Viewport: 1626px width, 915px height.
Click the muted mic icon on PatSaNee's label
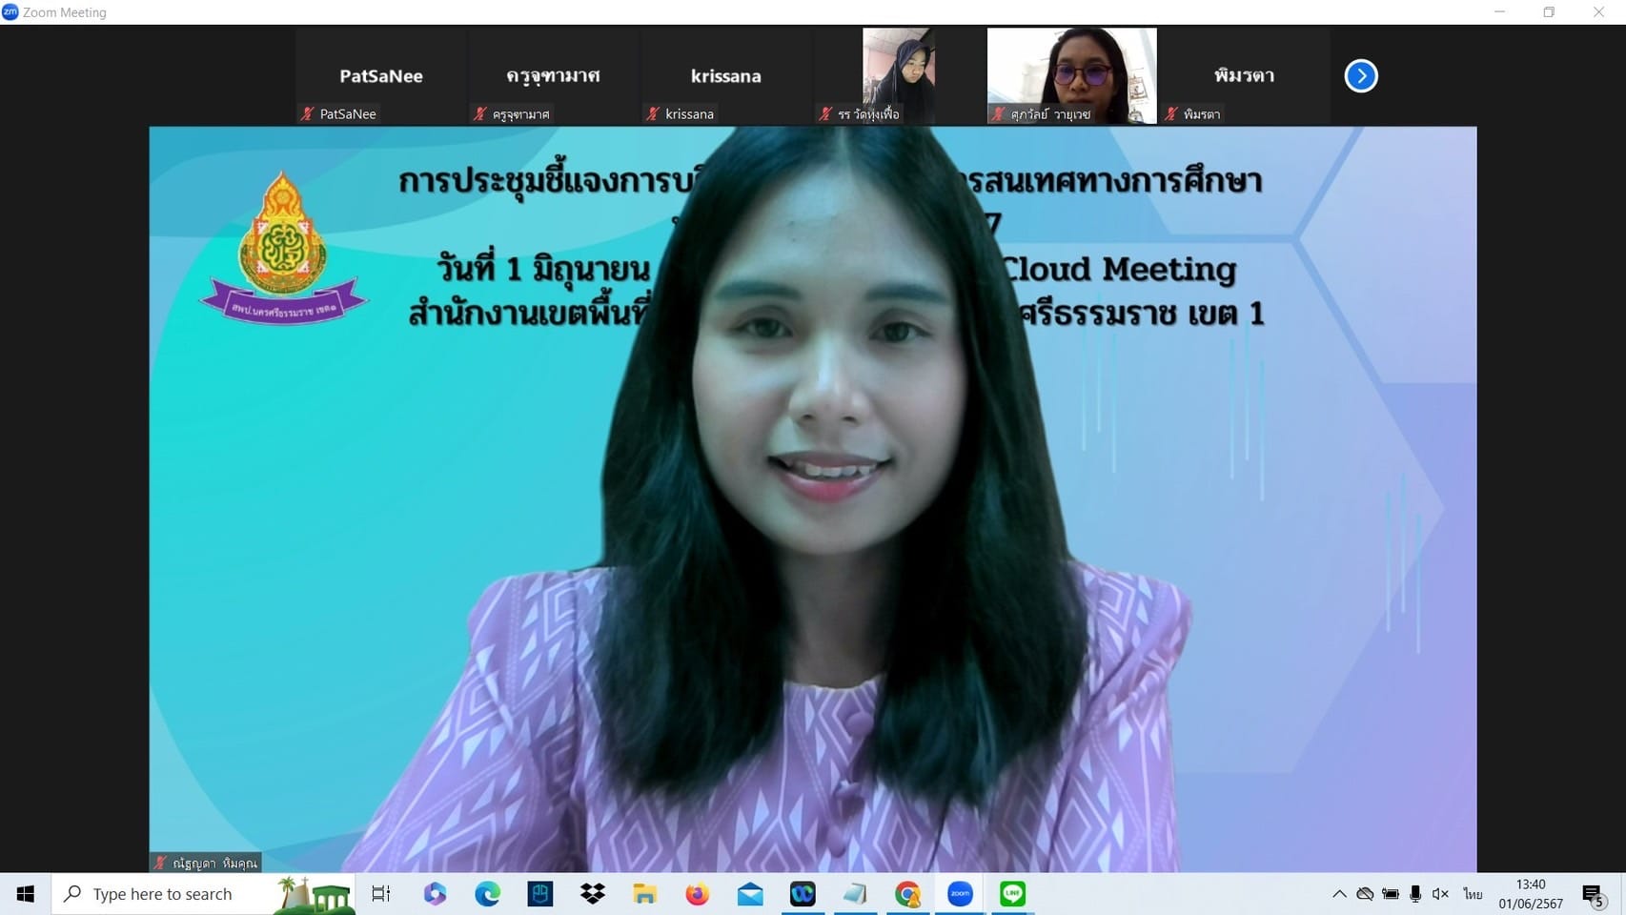pyautogui.click(x=308, y=113)
